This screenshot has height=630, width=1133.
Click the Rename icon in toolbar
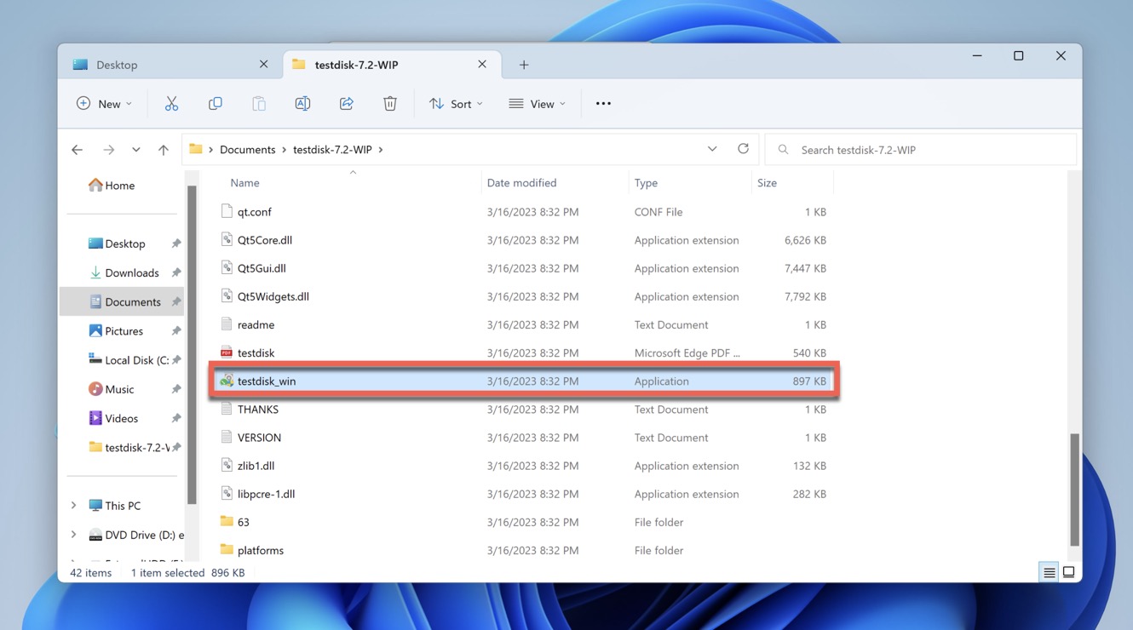coord(302,104)
